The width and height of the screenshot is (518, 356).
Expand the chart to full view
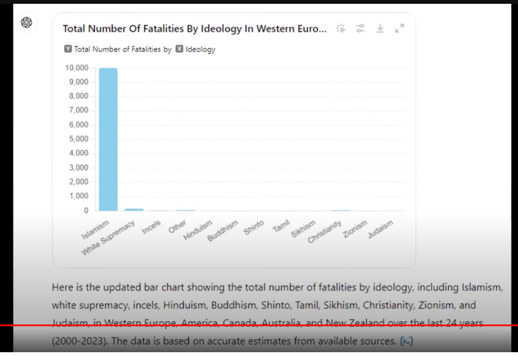click(x=400, y=28)
